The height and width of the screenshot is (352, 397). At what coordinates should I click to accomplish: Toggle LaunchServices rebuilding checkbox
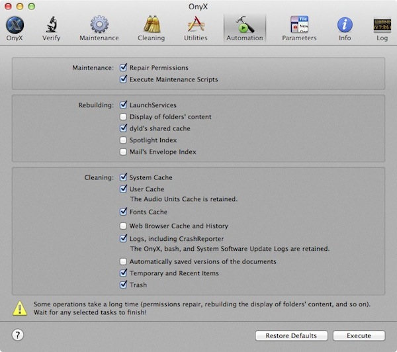123,105
